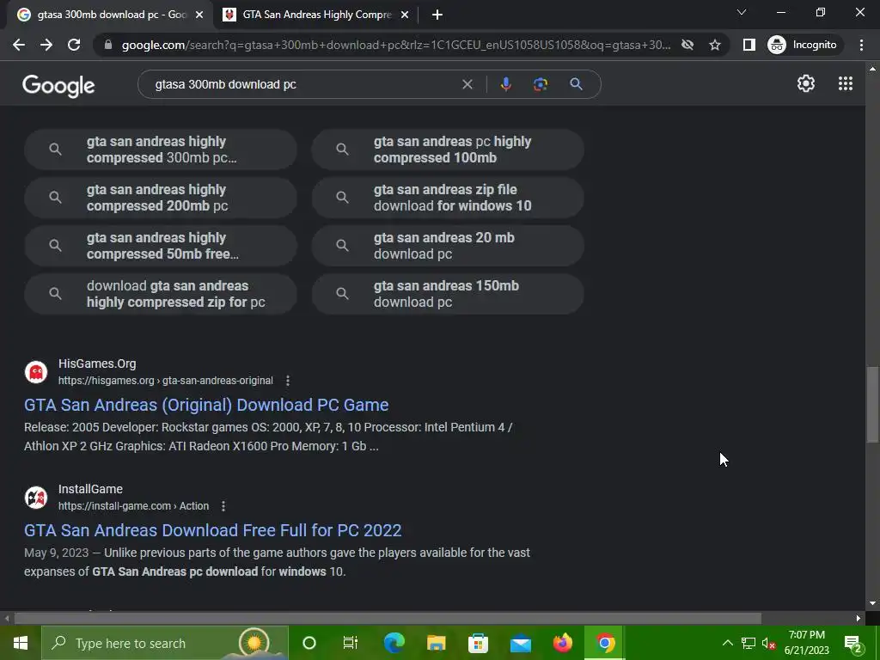Select suggestion gta san andreas 150mb download pc
Screen dimensions: 880x660
[448, 294]
